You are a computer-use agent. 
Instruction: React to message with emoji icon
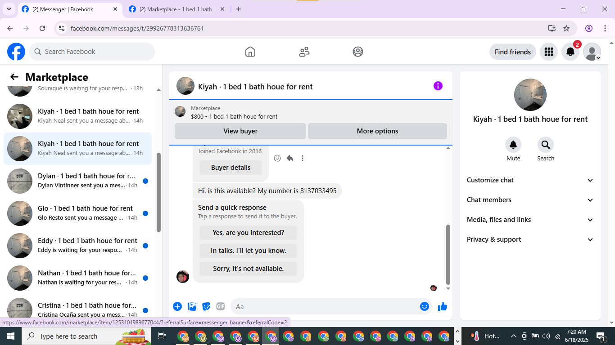click(x=277, y=158)
